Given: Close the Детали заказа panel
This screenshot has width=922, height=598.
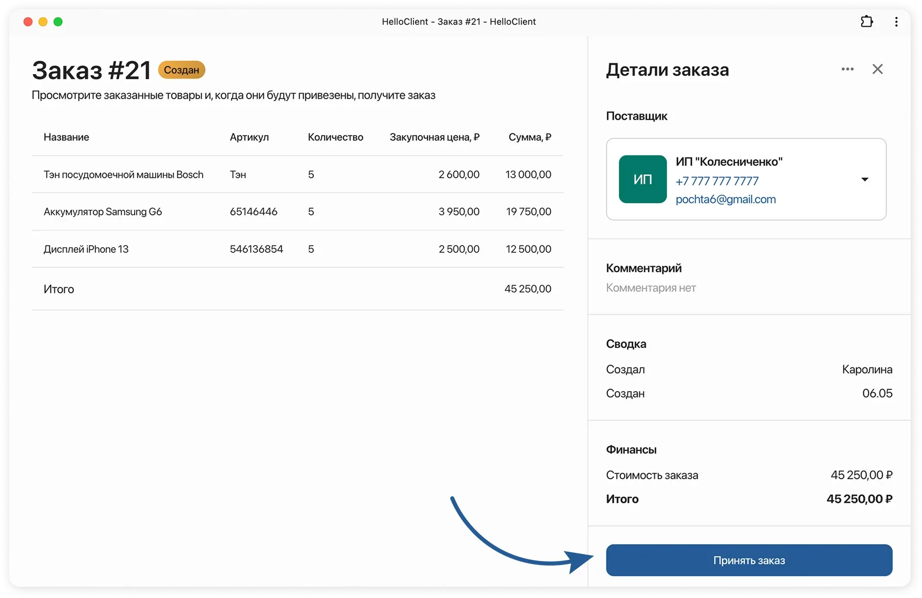Looking at the screenshot, I should (x=878, y=69).
